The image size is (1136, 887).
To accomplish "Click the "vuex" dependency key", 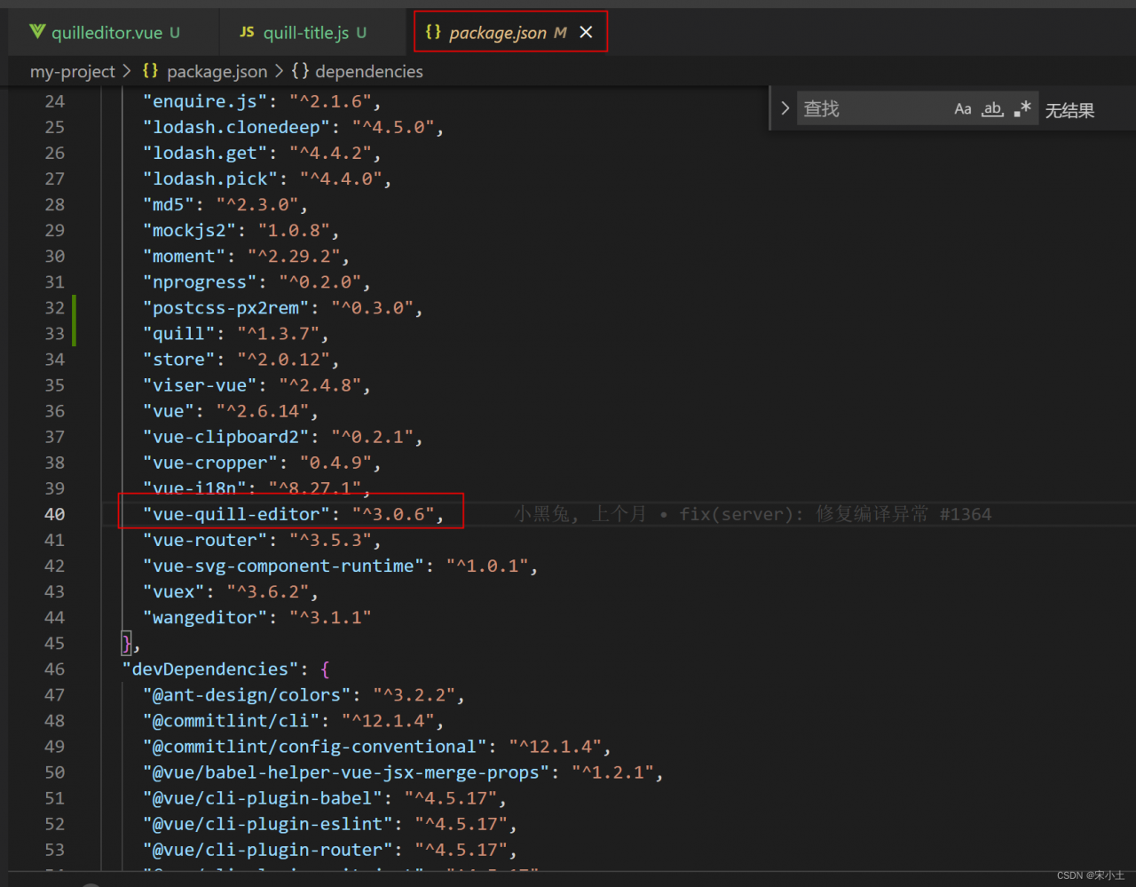I will (174, 591).
